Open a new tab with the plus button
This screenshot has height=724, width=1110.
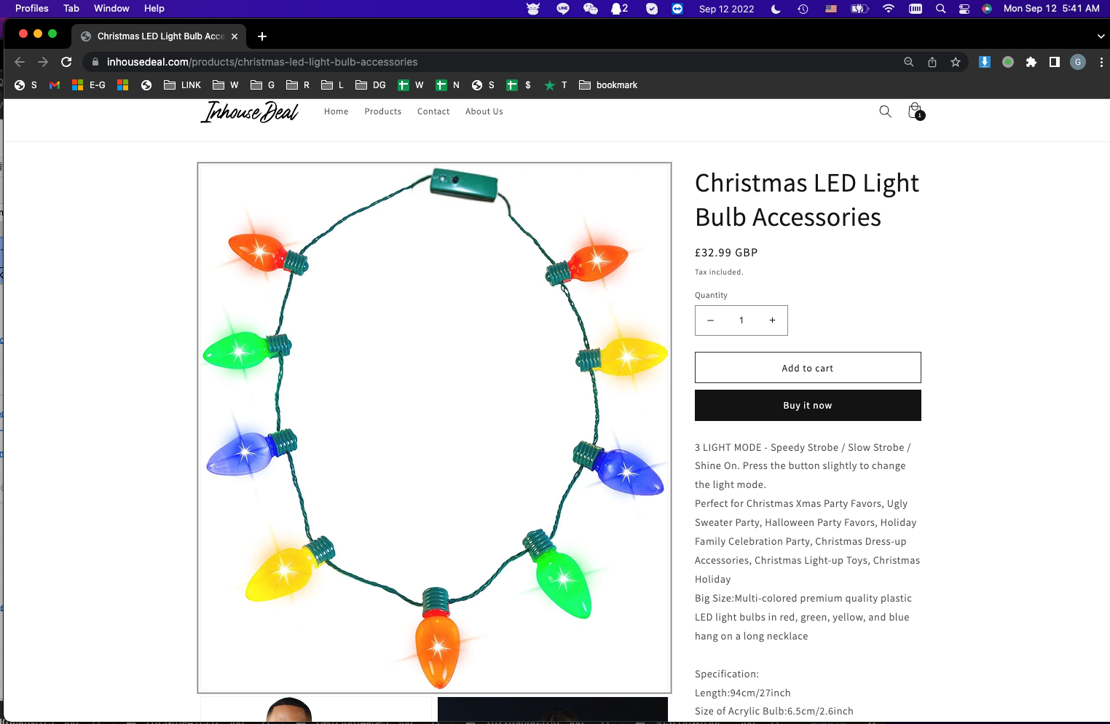click(262, 36)
